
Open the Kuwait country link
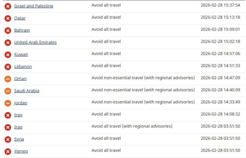[21, 54]
